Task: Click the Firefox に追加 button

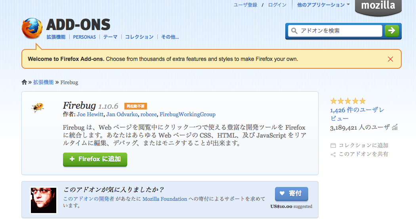Action: pos(95,159)
